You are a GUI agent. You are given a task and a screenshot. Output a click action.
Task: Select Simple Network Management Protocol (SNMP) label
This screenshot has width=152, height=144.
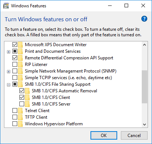click(71, 71)
